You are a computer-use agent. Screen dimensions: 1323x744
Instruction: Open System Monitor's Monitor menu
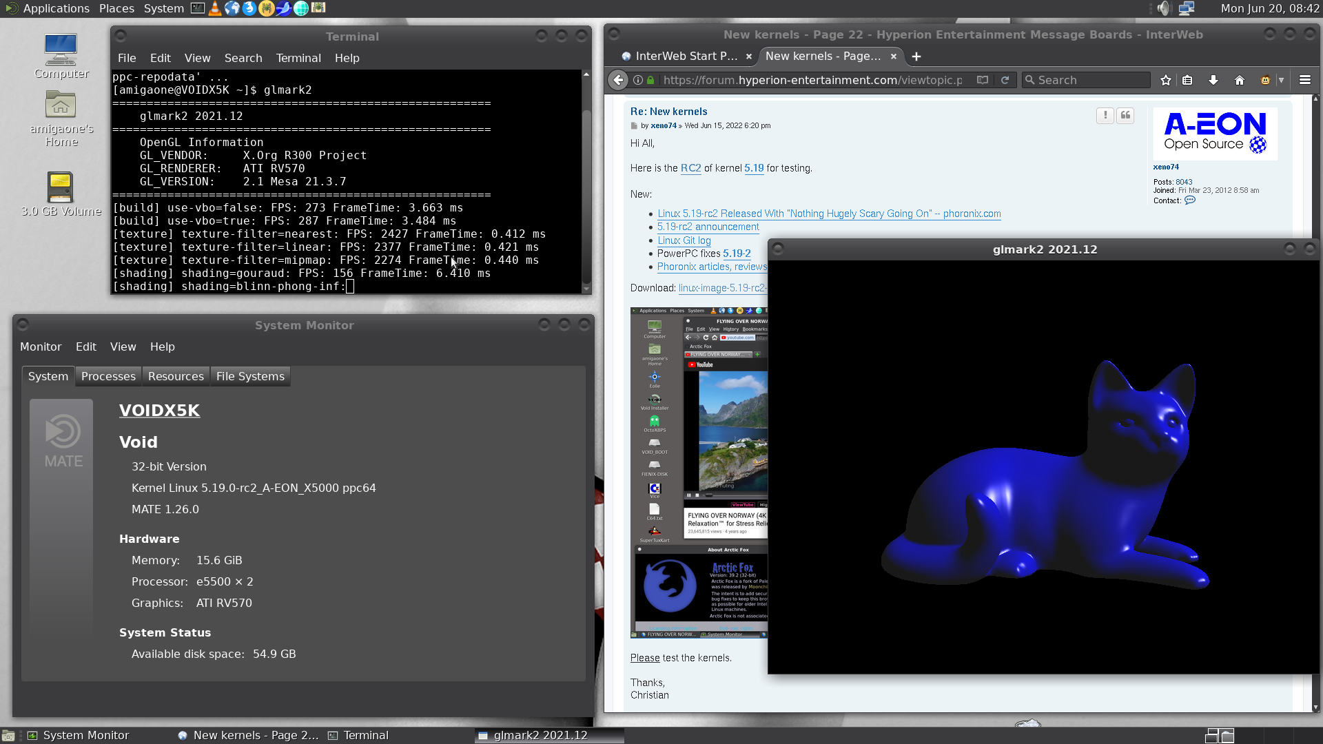click(41, 347)
